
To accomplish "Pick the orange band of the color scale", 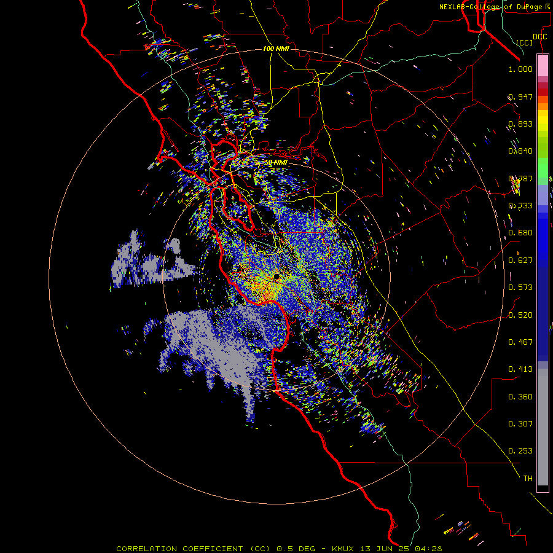I will point(543,106).
